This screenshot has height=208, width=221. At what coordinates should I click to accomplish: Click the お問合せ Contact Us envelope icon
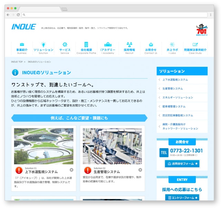(x=151, y=45)
